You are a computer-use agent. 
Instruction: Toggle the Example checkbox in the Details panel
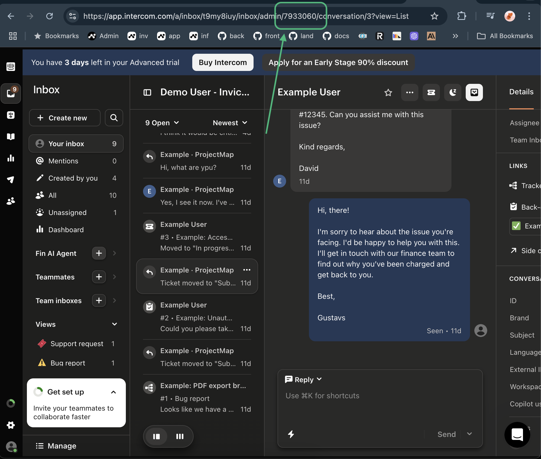(516, 226)
